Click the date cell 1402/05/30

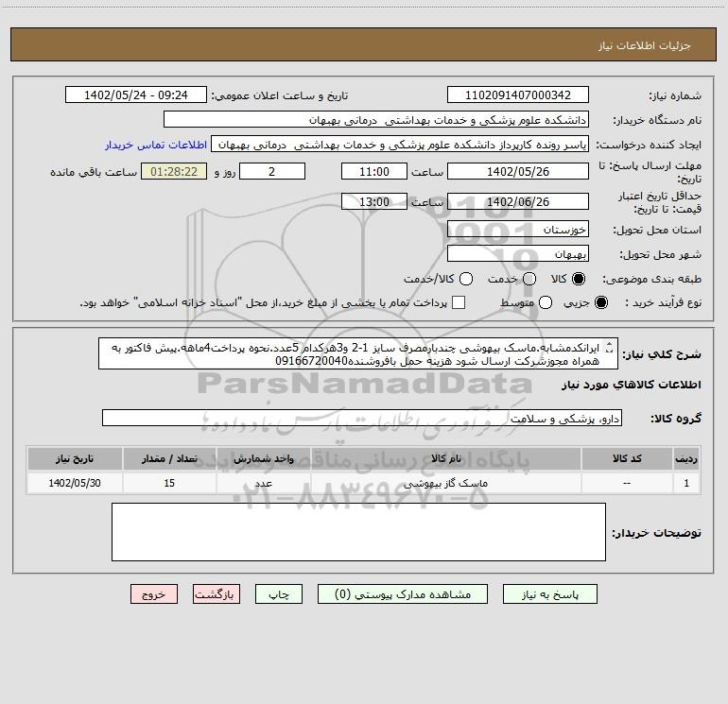[75, 483]
